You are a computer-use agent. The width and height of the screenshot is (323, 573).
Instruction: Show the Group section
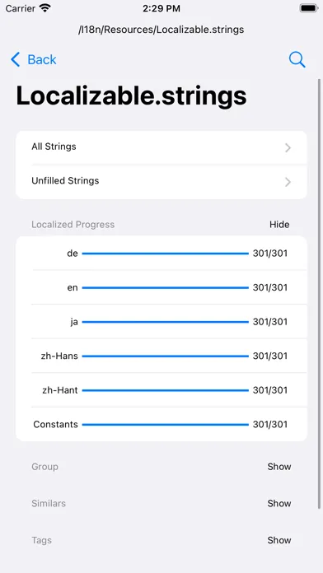tap(279, 467)
